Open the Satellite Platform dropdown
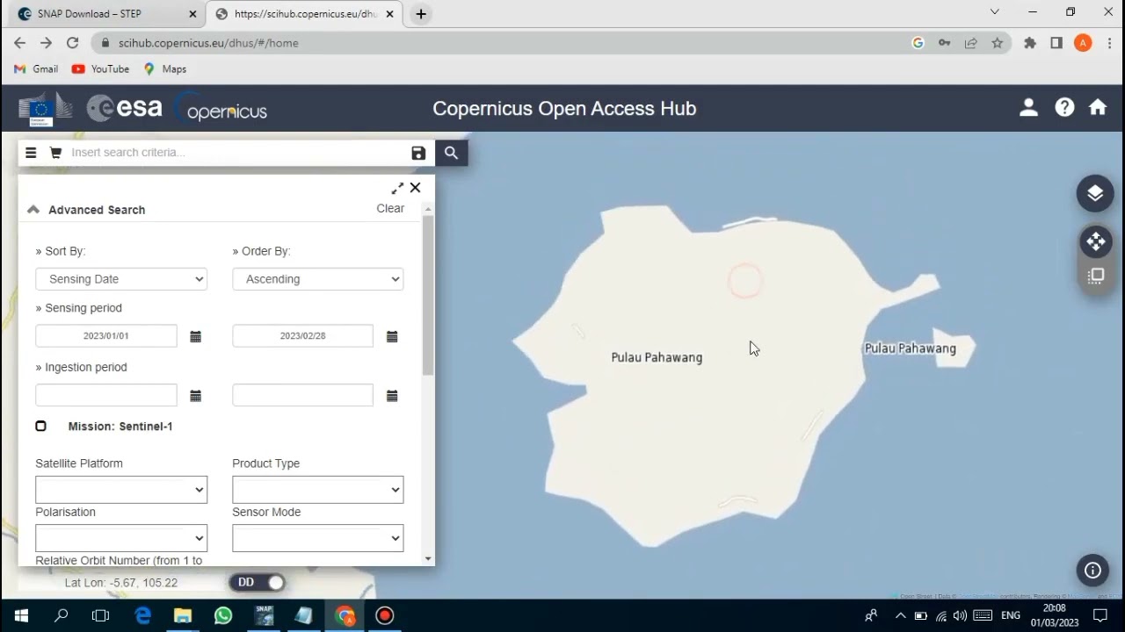Viewport: 1125px width, 632px height. click(x=121, y=490)
